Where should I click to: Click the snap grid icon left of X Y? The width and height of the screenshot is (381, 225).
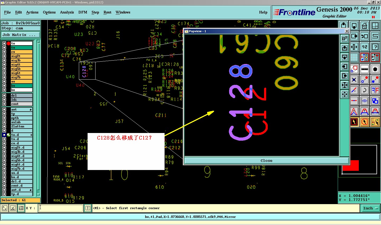21,208
